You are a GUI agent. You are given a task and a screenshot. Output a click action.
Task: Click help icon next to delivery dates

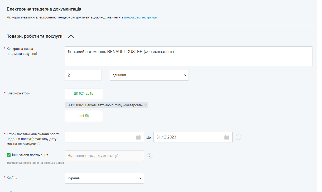(238, 137)
